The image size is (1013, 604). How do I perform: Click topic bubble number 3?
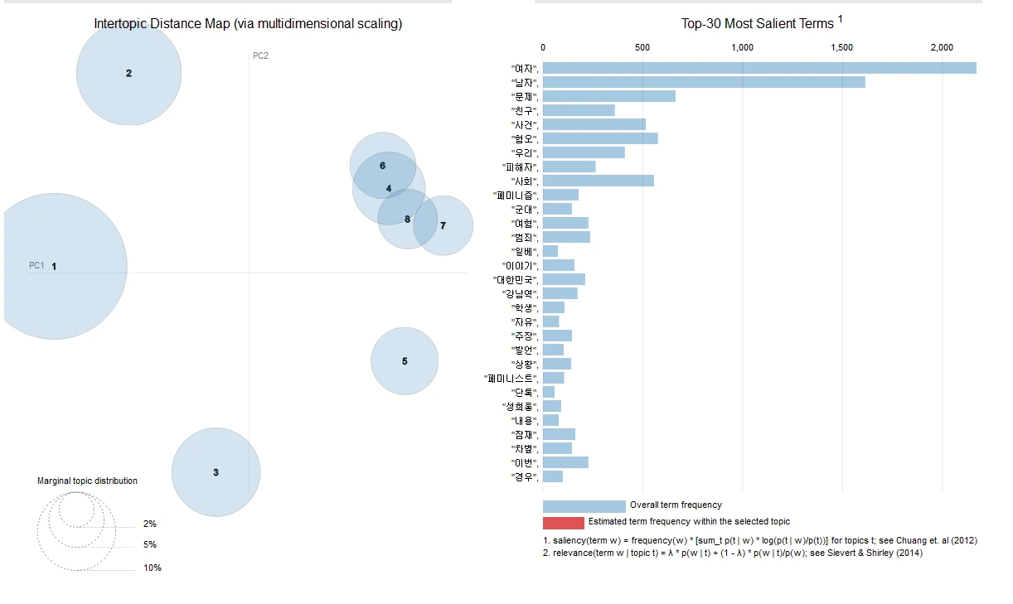pos(216,472)
